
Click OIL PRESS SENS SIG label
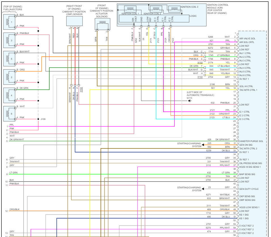(251, 163)
